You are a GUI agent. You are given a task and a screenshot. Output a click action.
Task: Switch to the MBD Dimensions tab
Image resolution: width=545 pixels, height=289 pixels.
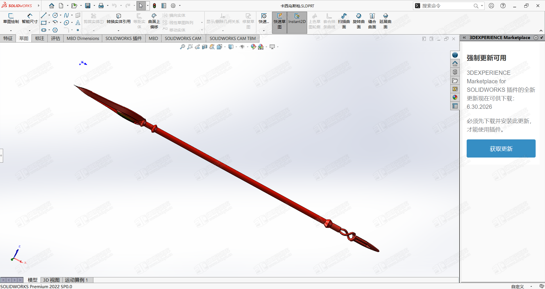pos(83,39)
